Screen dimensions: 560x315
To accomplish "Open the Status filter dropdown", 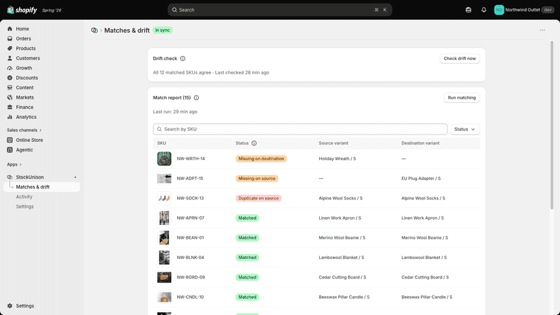I will click(x=465, y=129).
